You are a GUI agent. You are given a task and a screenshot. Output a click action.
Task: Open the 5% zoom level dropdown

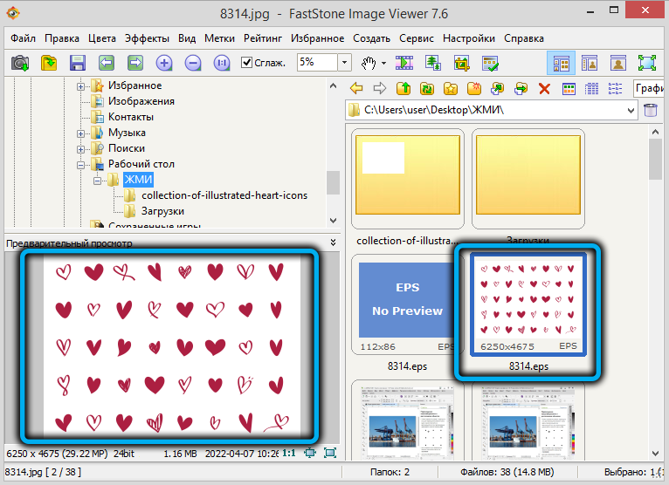(344, 63)
